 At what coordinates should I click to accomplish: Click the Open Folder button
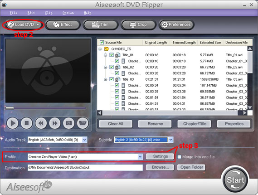191,167
